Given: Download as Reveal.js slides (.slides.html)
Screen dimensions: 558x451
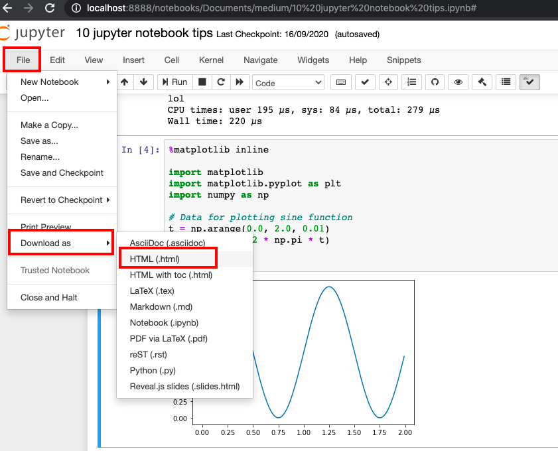Looking at the screenshot, I should pos(184,387).
